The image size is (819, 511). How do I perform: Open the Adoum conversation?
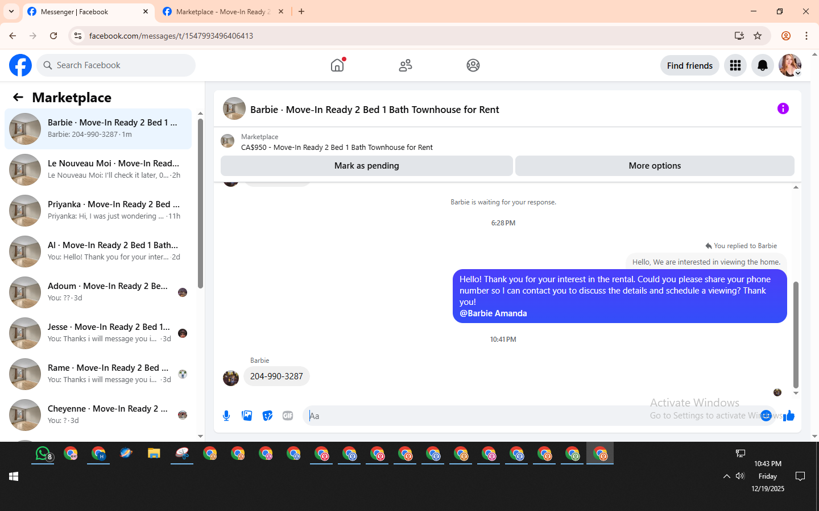click(98, 292)
